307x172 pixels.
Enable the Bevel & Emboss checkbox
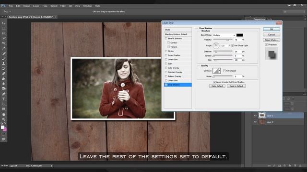pyautogui.click(x=166, y=38)
